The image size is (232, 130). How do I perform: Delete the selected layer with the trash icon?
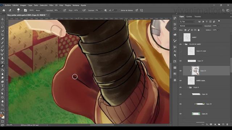coord(227,124)
